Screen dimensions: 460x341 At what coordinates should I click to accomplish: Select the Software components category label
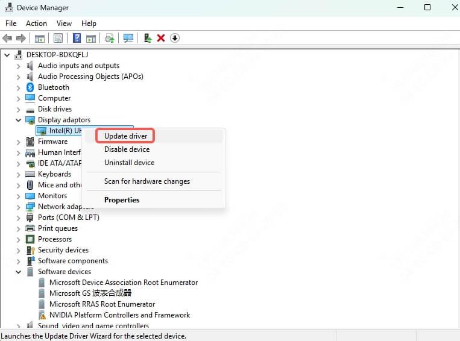point(73,261)
